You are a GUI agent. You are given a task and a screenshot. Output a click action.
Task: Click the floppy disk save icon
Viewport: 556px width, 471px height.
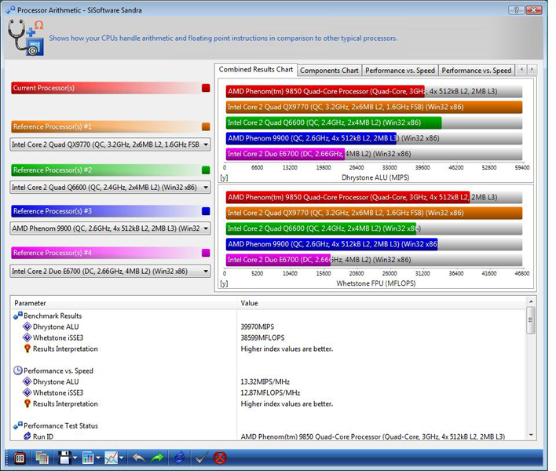(64, 458)
